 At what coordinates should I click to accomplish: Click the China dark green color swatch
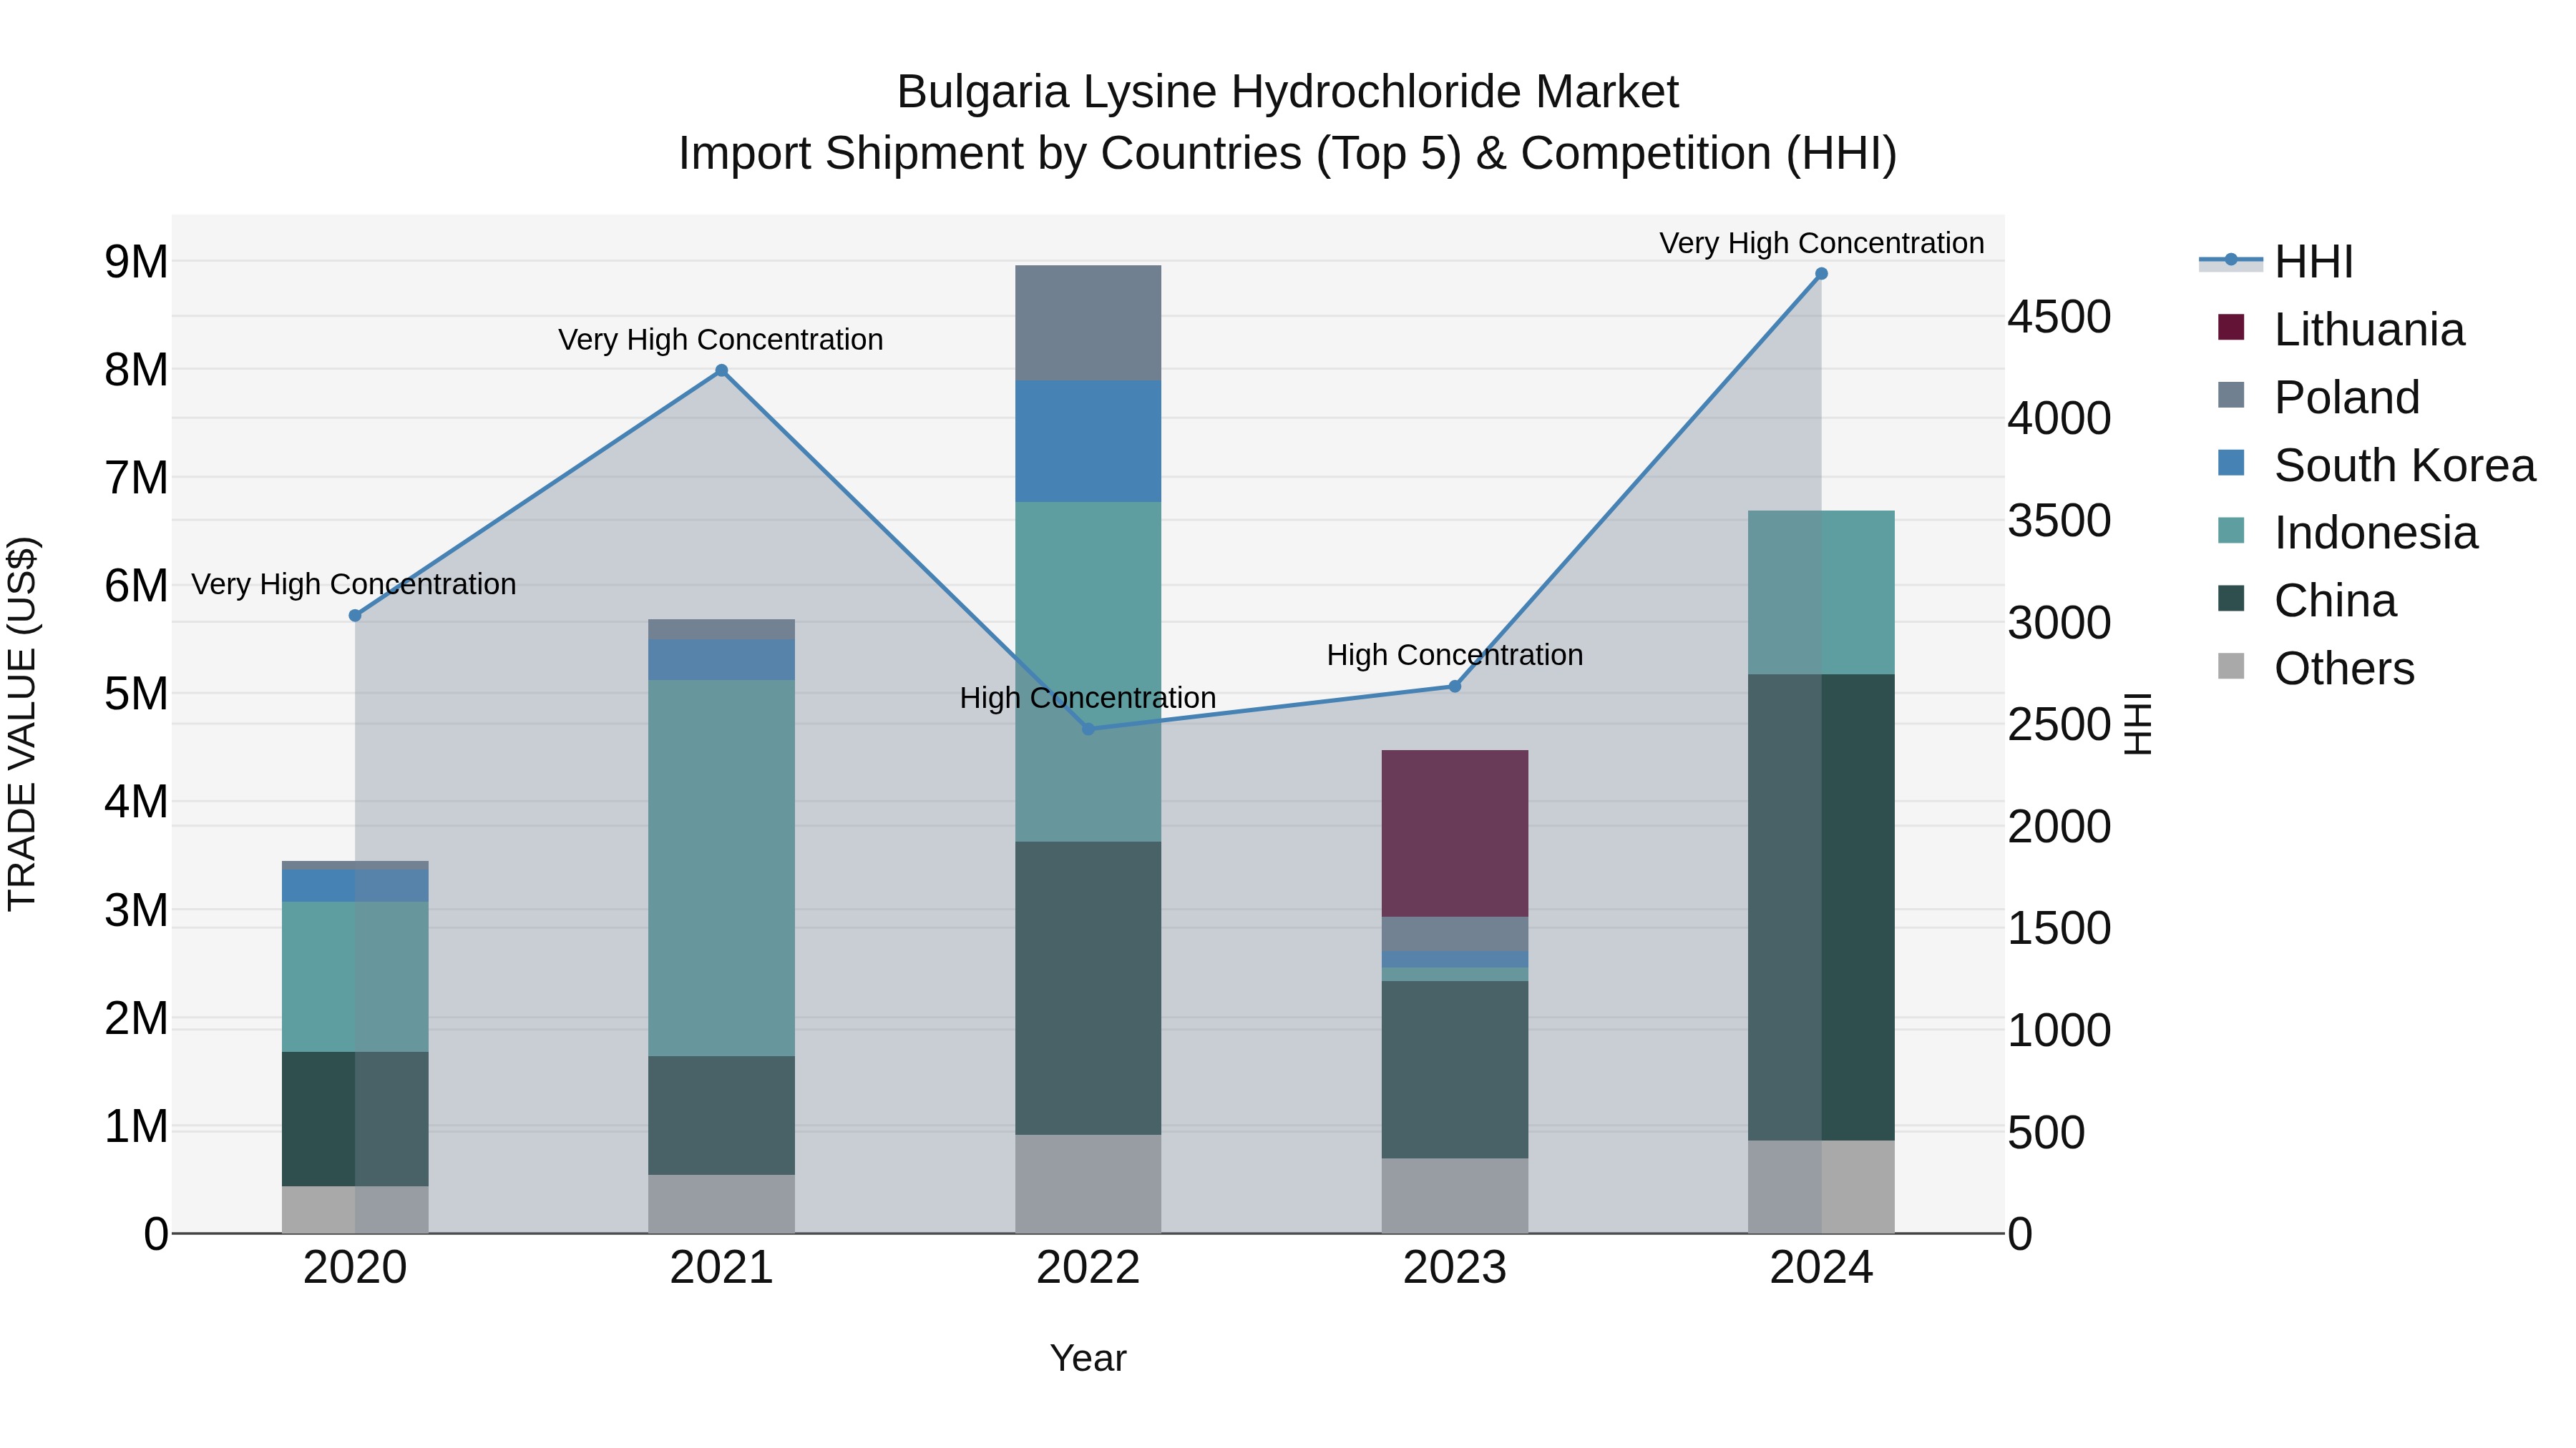[x=2231, y=599]
